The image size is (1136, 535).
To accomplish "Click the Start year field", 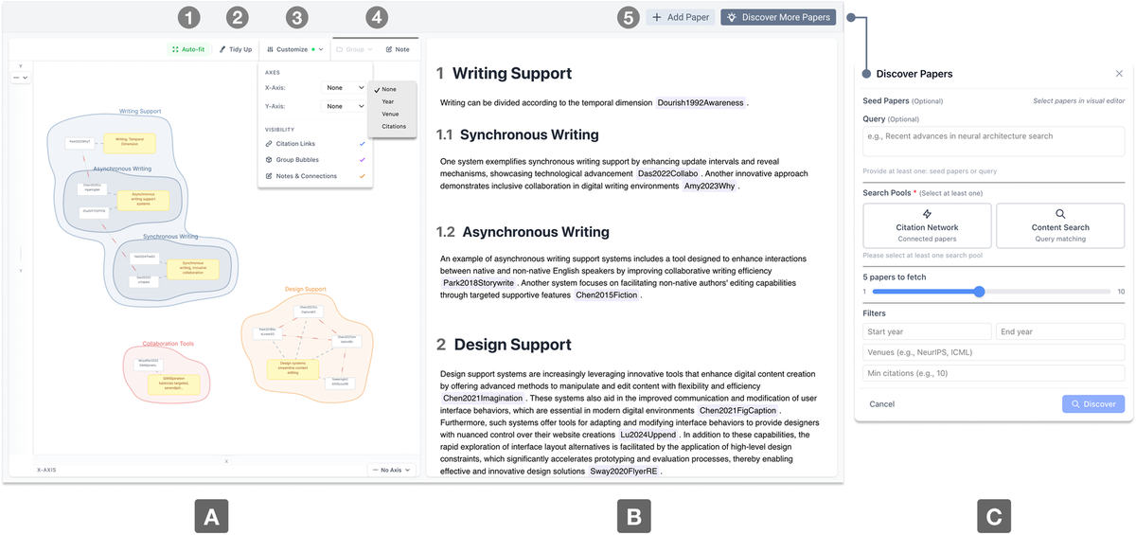I will pyautogui.click(x=928, y=331).
